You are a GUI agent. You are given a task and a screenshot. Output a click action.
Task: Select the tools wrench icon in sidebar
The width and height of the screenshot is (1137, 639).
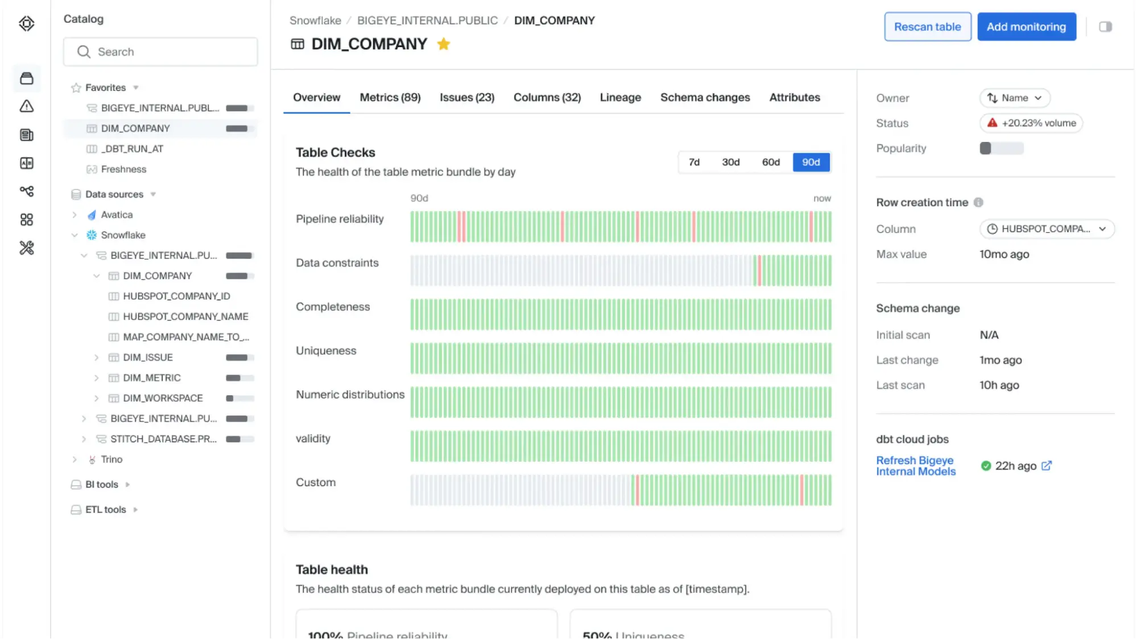tap(26, 248)
